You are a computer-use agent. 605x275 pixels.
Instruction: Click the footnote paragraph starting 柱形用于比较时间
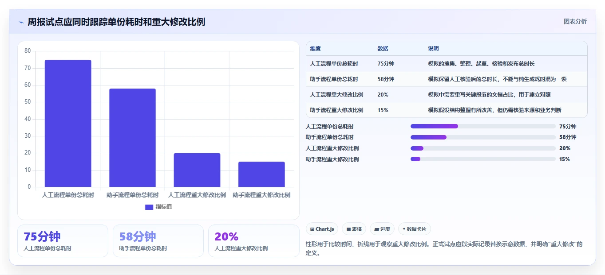point(444,248)
